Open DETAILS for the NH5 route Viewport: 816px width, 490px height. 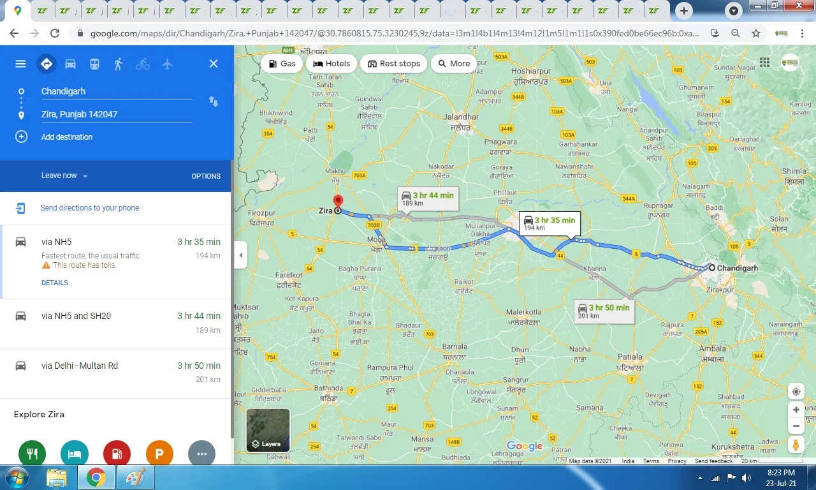(55, 283)
